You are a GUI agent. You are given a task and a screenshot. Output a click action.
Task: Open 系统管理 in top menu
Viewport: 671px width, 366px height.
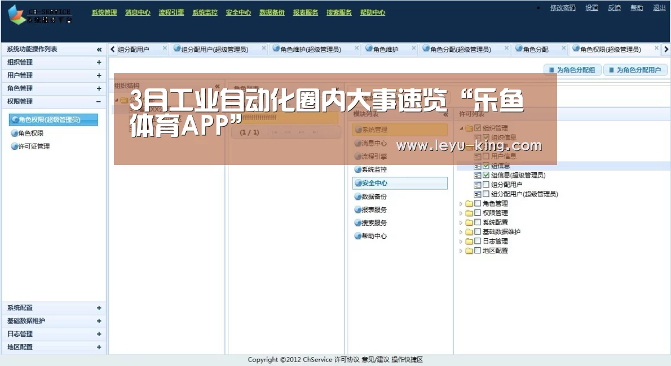[104, 12]
